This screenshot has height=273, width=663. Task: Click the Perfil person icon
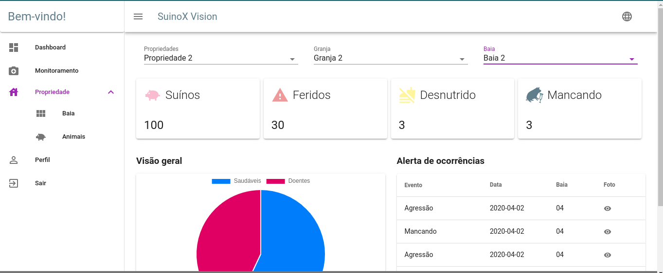click(x=14, y=160)
